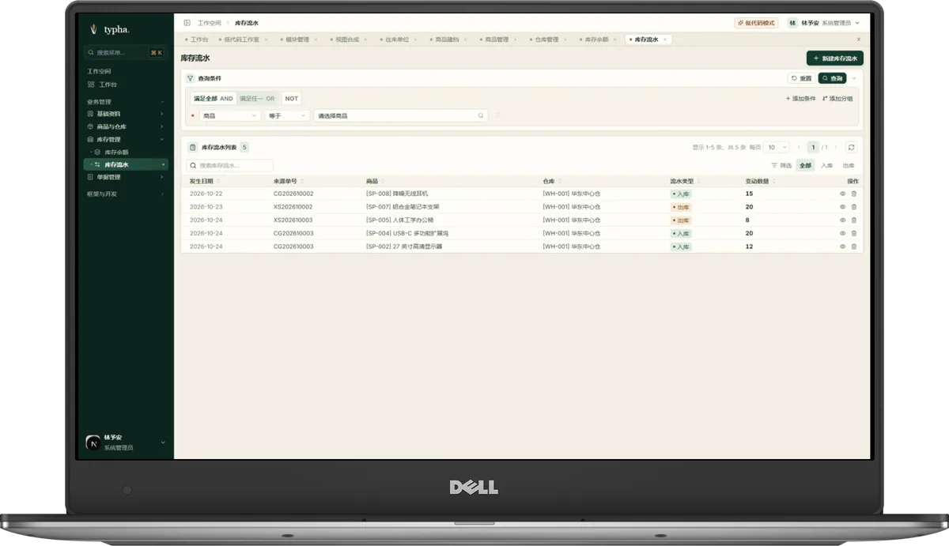Switch to the 仓库管理 tab
This screenshot has width=949, height=546.
[x=546, y=40]
